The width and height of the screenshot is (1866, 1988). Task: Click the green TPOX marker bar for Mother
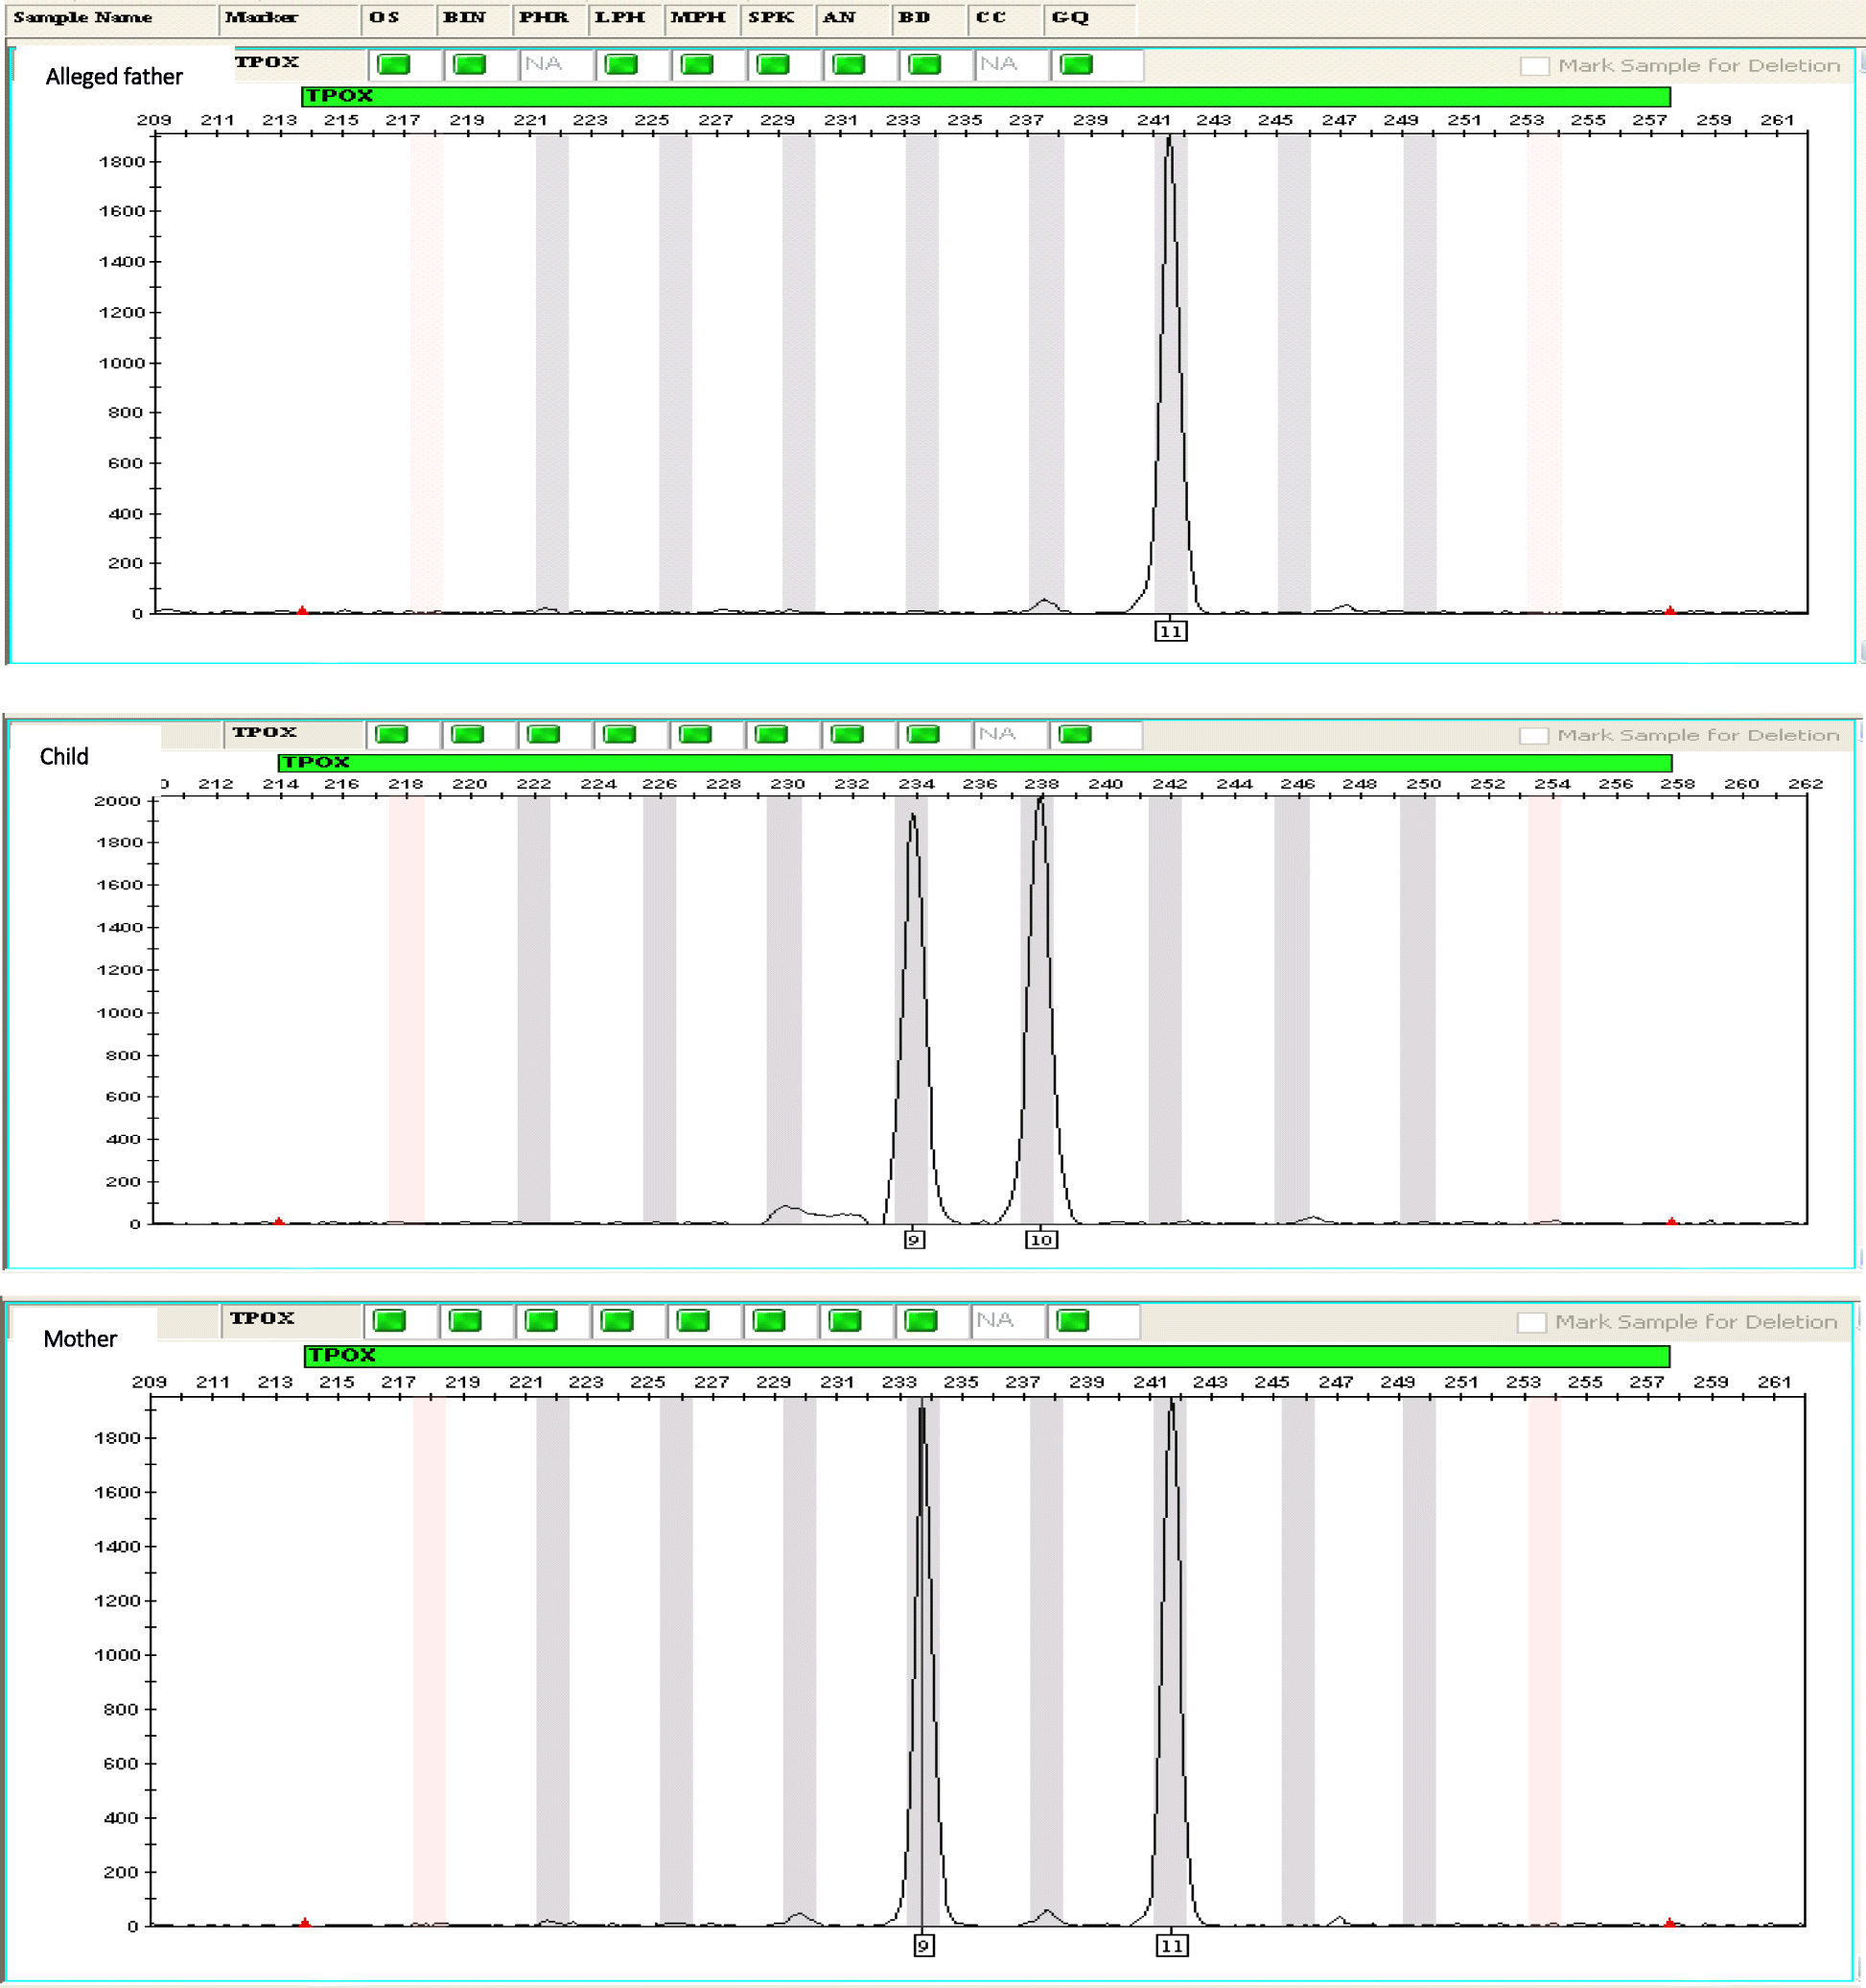(x=987, y=1356)
